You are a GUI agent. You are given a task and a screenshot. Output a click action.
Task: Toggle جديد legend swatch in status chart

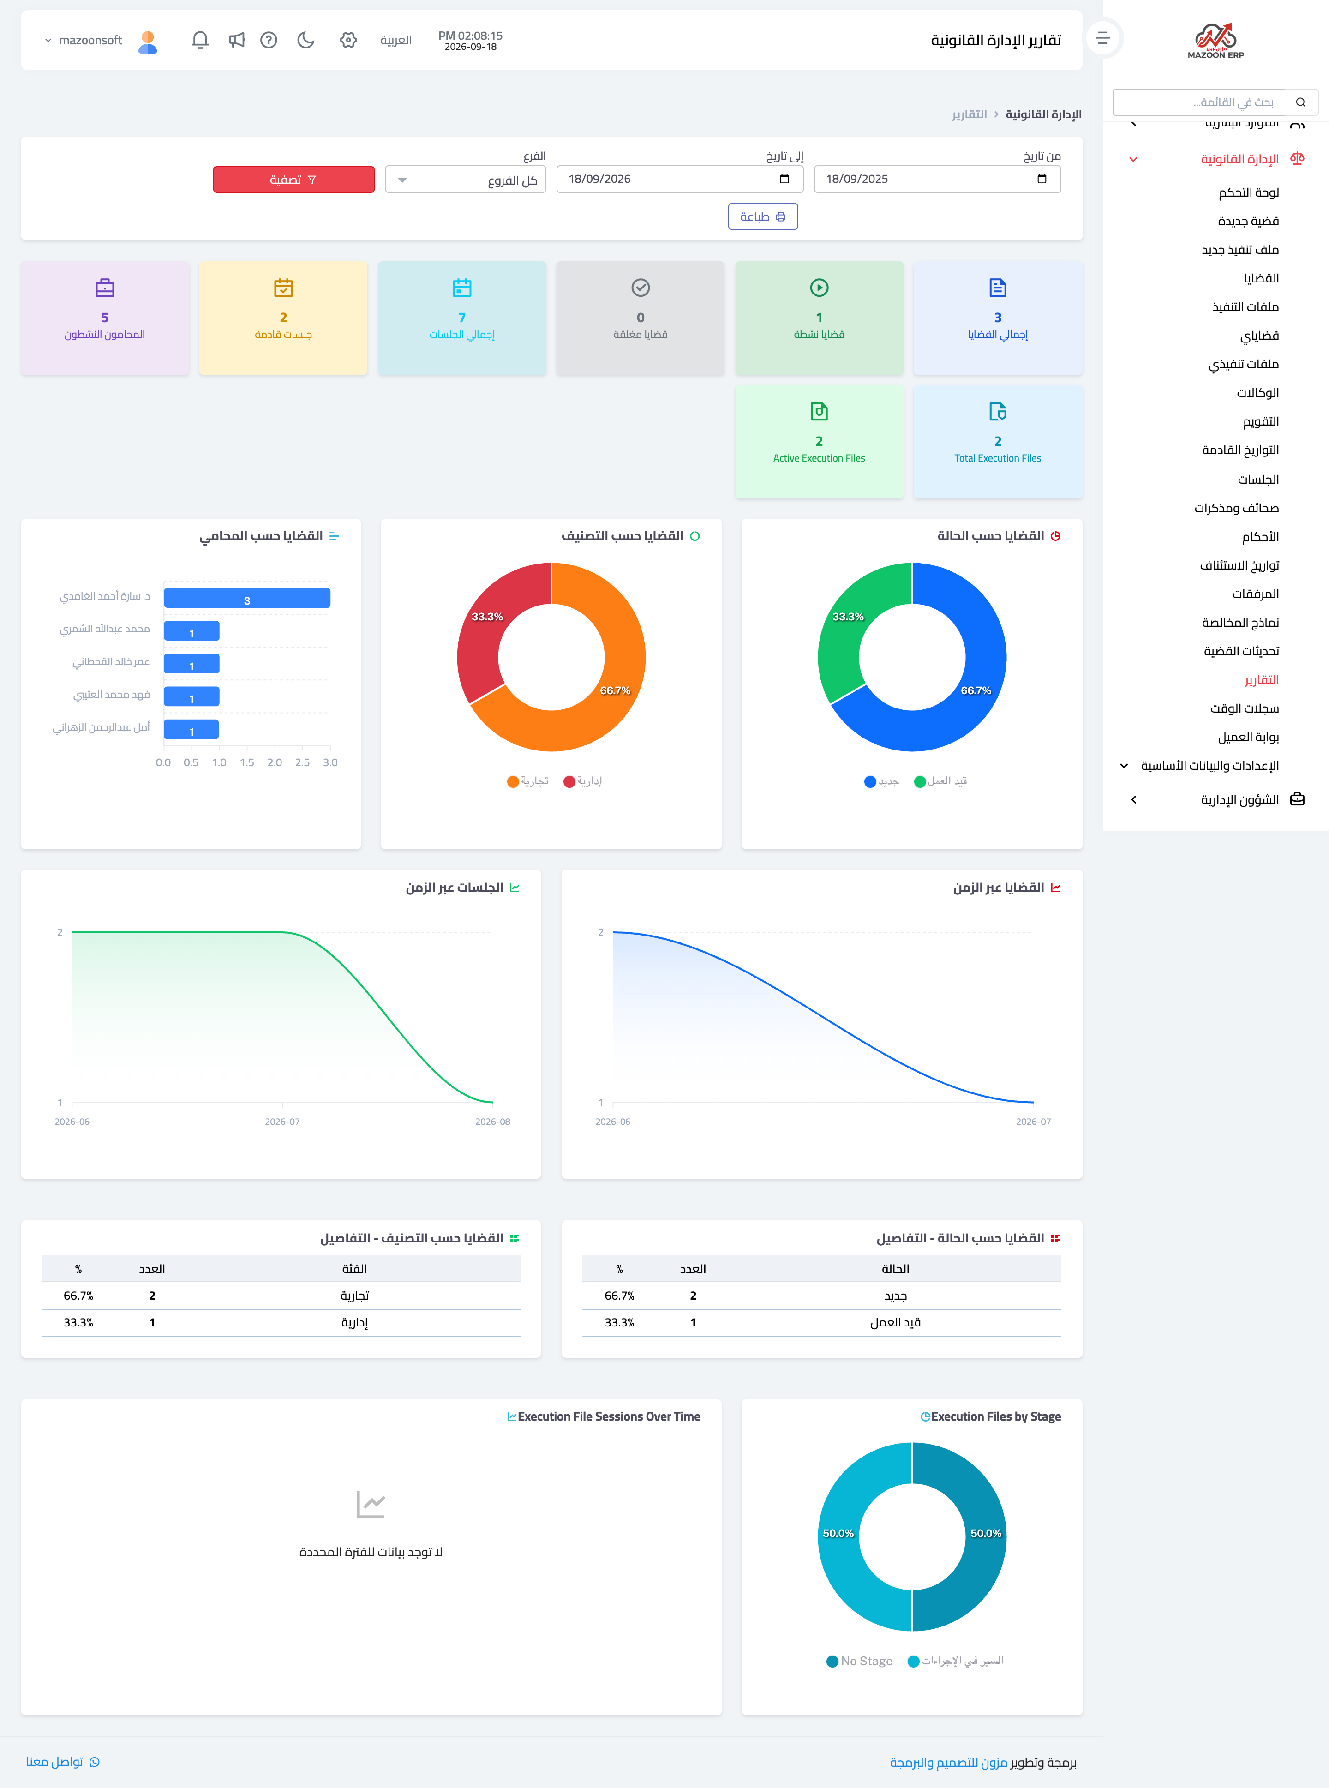click(x=870, y=781)
